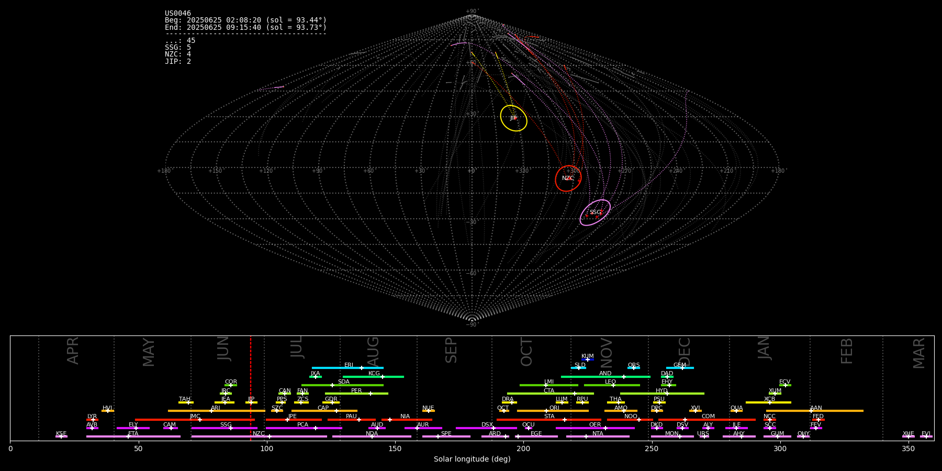Click the JUL month label
Image resolution: width=942 pixels, height=471 pixels.
pos(296,347)
